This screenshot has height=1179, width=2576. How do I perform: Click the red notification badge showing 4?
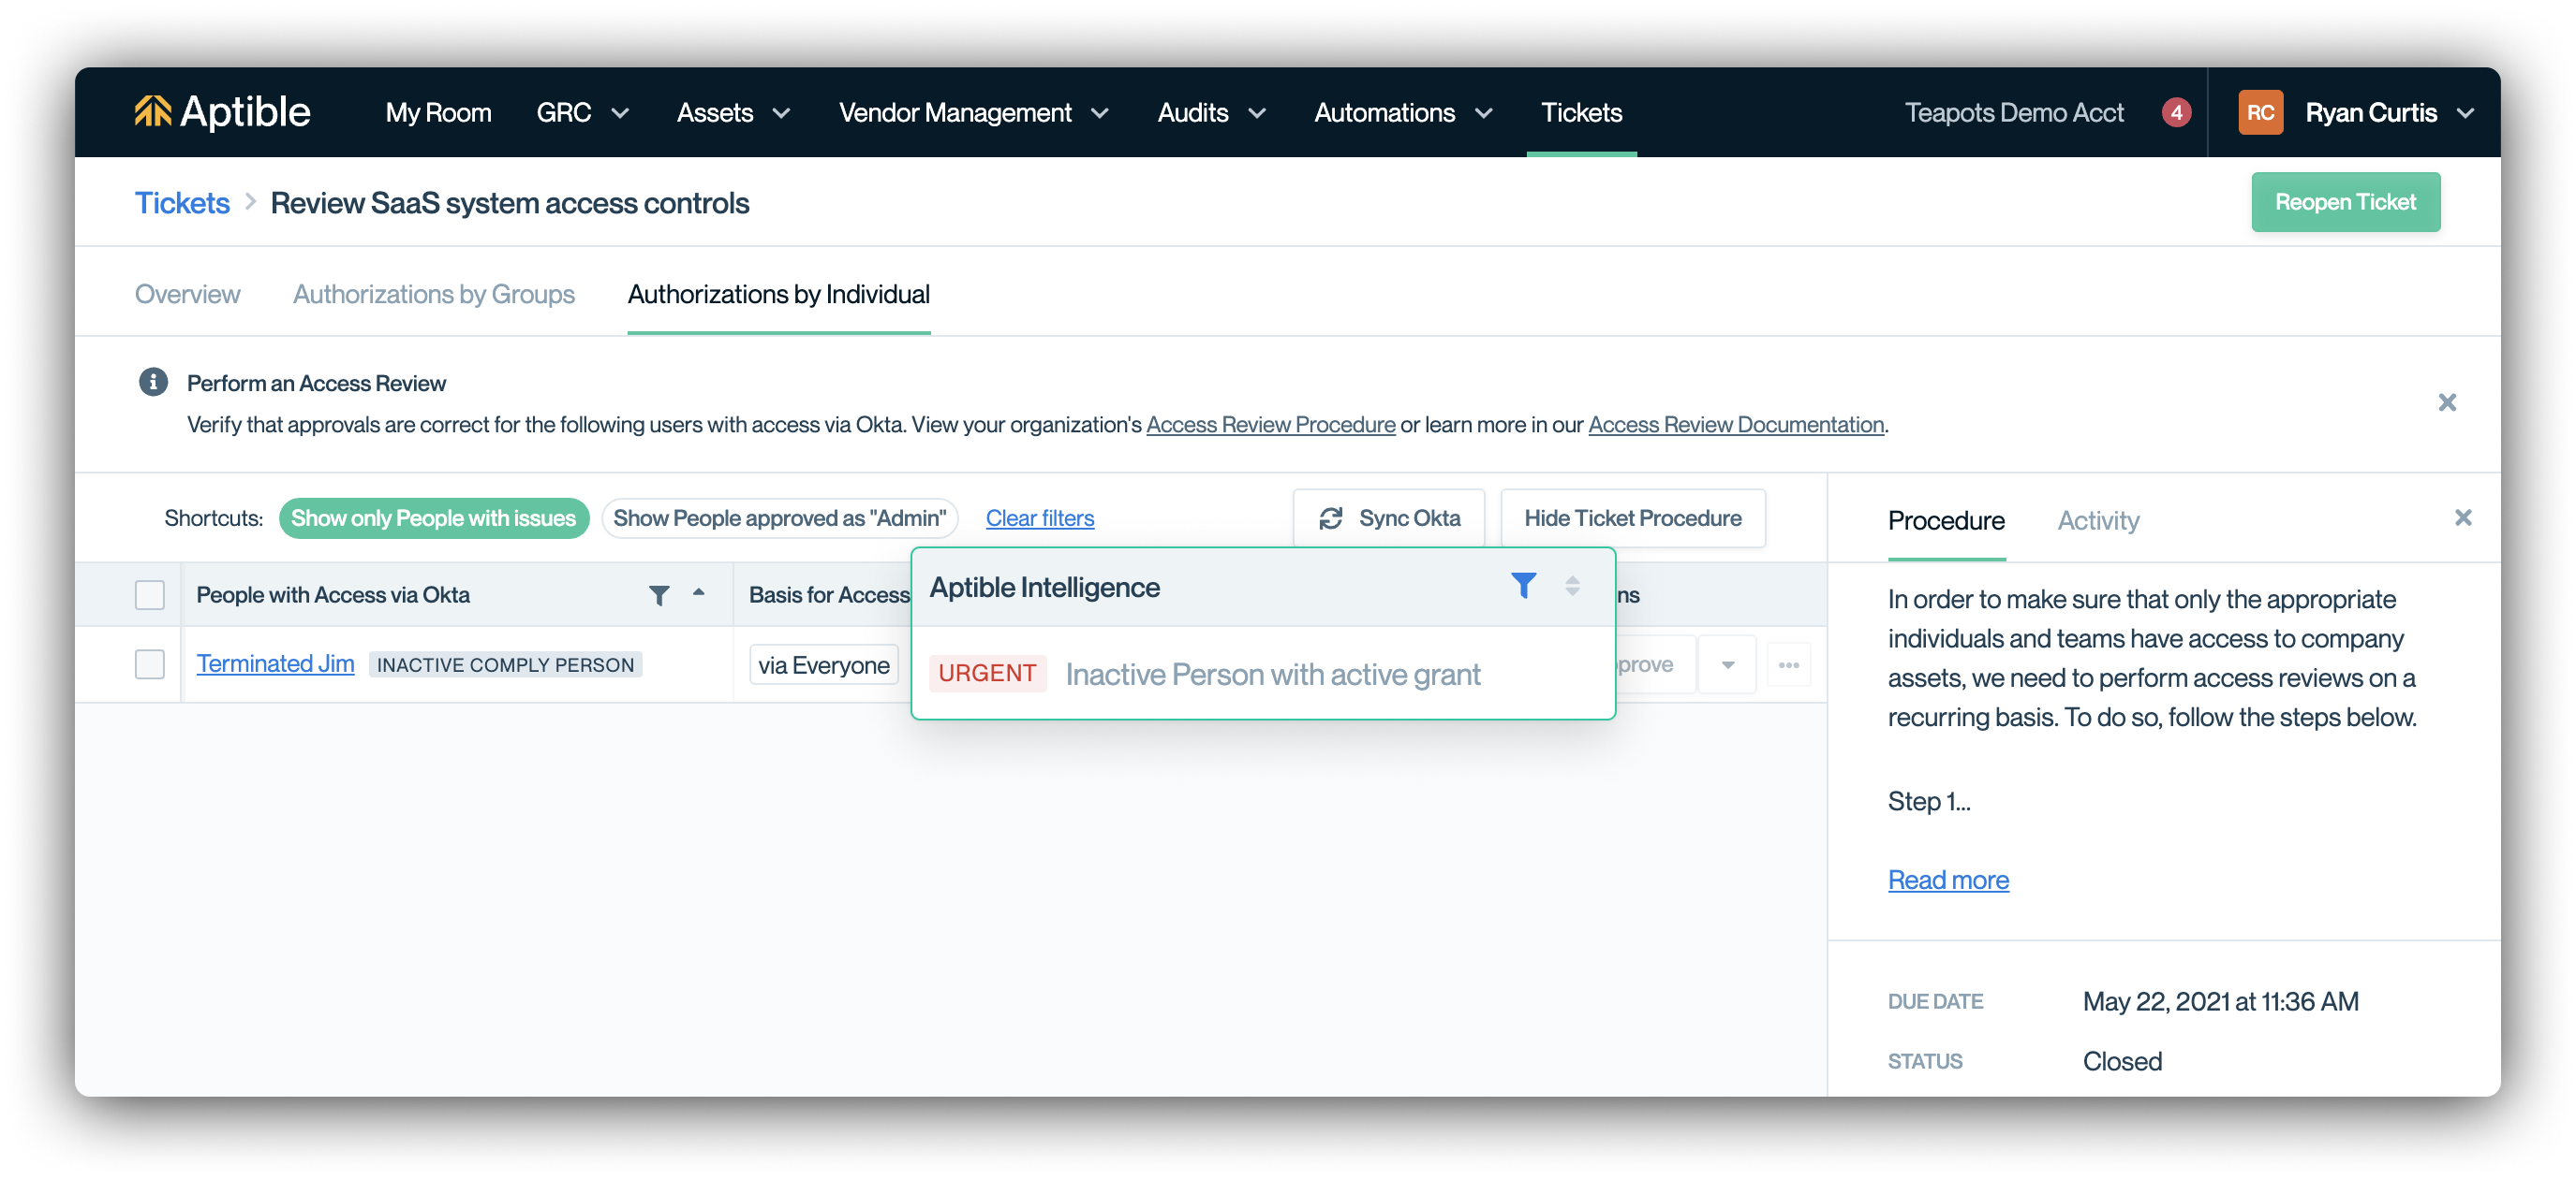pyautogui.click(x=2175, y=113)
